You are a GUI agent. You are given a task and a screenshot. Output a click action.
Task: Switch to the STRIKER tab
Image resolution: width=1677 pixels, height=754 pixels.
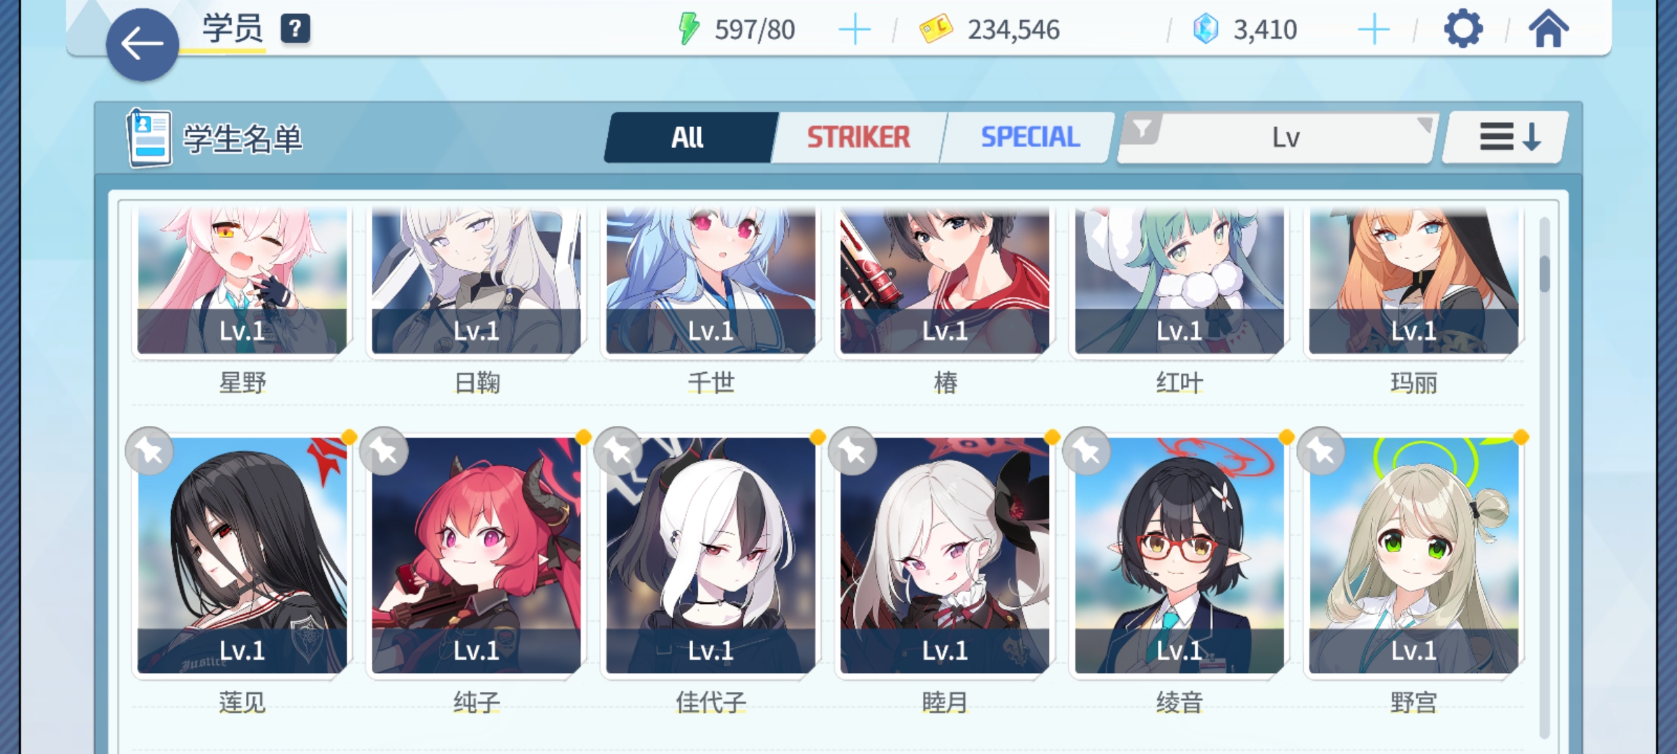tap(859, 138)
